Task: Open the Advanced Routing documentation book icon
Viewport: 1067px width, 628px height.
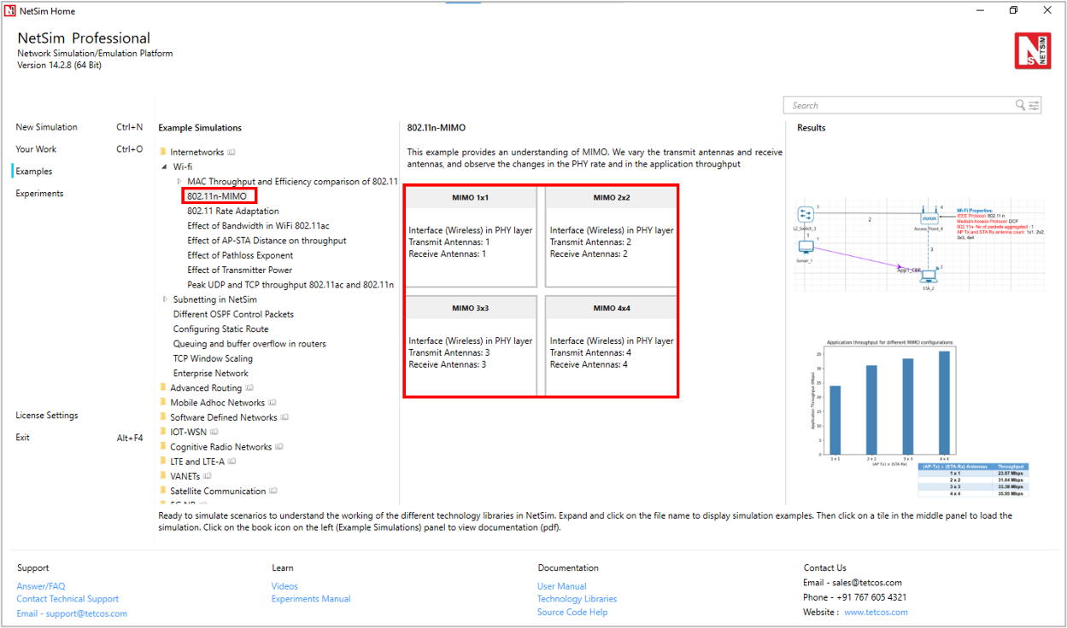Action: tap(249, 388)
